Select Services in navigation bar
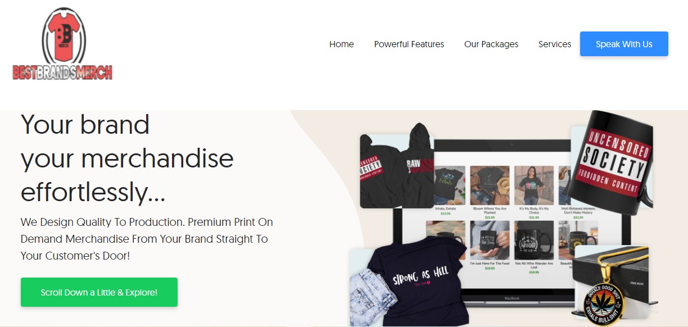This screenshot has width=688, height=327. (555, 44)
